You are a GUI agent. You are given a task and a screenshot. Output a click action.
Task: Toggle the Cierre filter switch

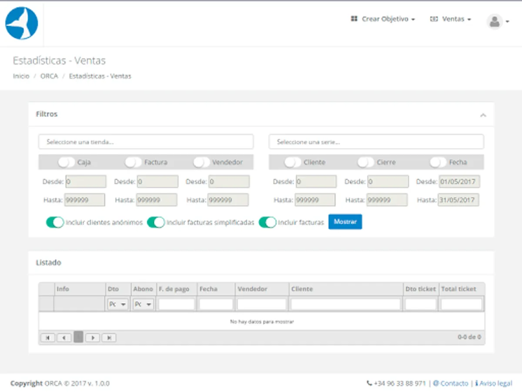[366, 162]
